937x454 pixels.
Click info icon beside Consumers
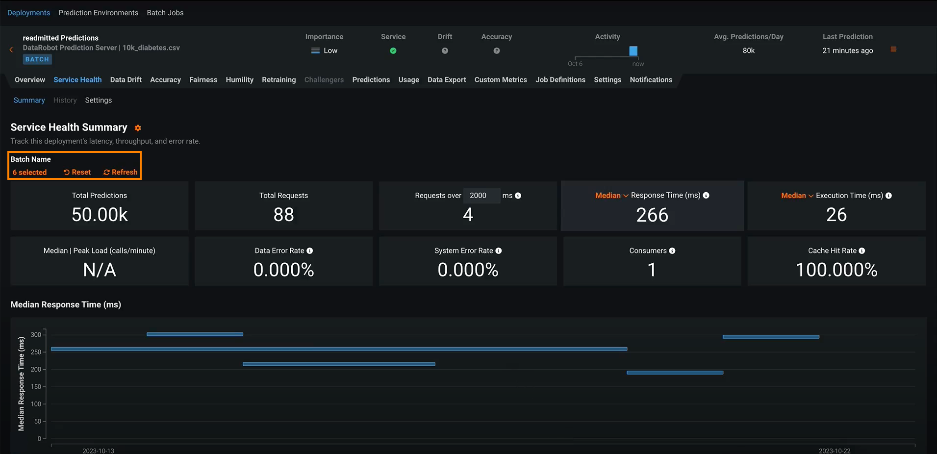(x=672, y=251)
